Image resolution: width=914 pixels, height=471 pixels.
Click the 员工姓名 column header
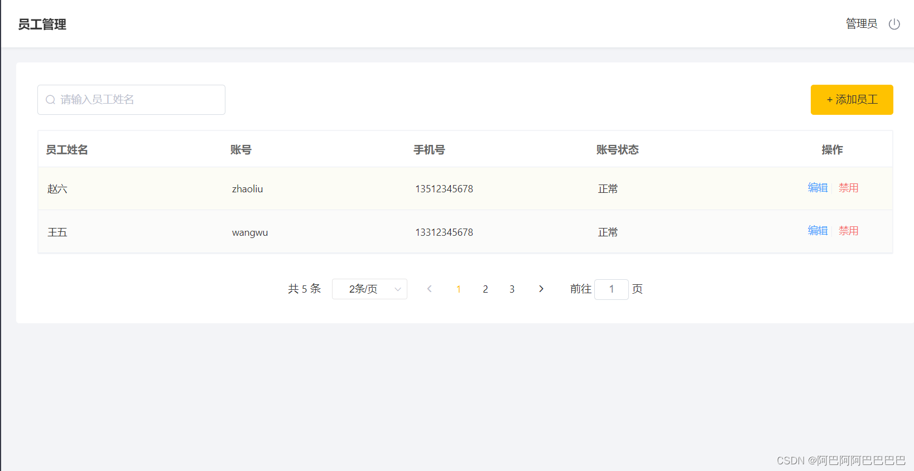pyautogui.click(x=67, y=149)
